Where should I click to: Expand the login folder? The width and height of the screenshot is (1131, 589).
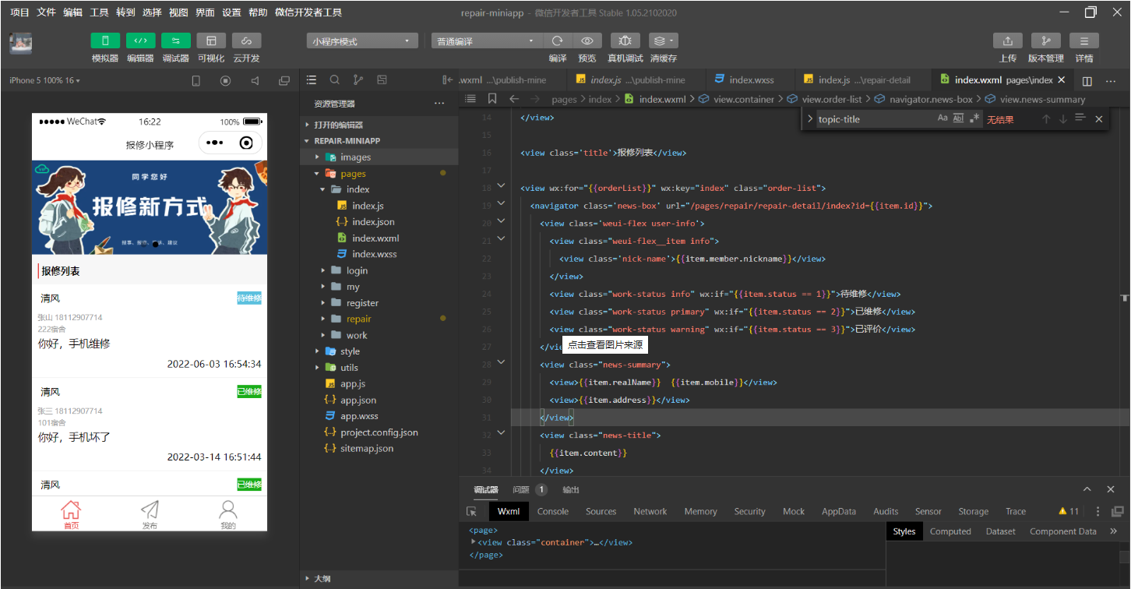[x=357, y=270]
